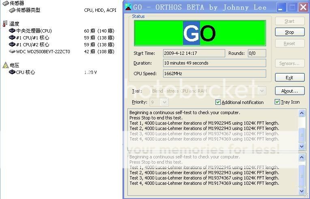Select the WDC WD2500BEVT-22ZCT0 row label
The image size is (310, 199).
(x=43, y=52)
